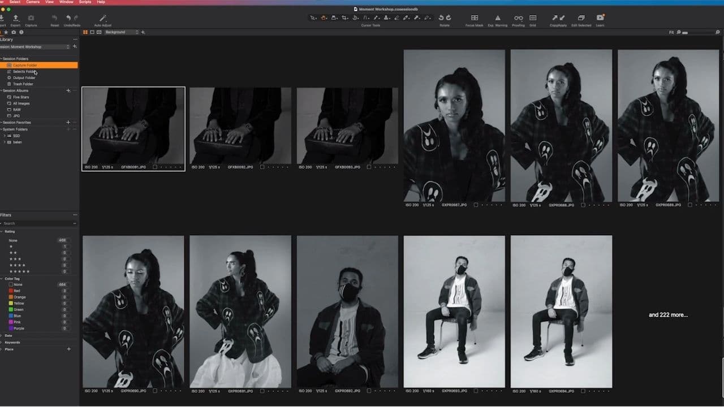The width and height of the screenshot is (724, 407).
Task: Toggle selection checkbox for GFXB0093.JPG
Action: coord(369,167)
